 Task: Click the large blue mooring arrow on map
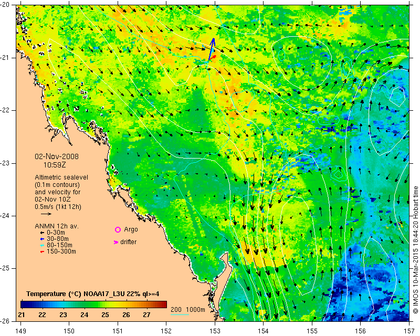click(x=211, y=49)
